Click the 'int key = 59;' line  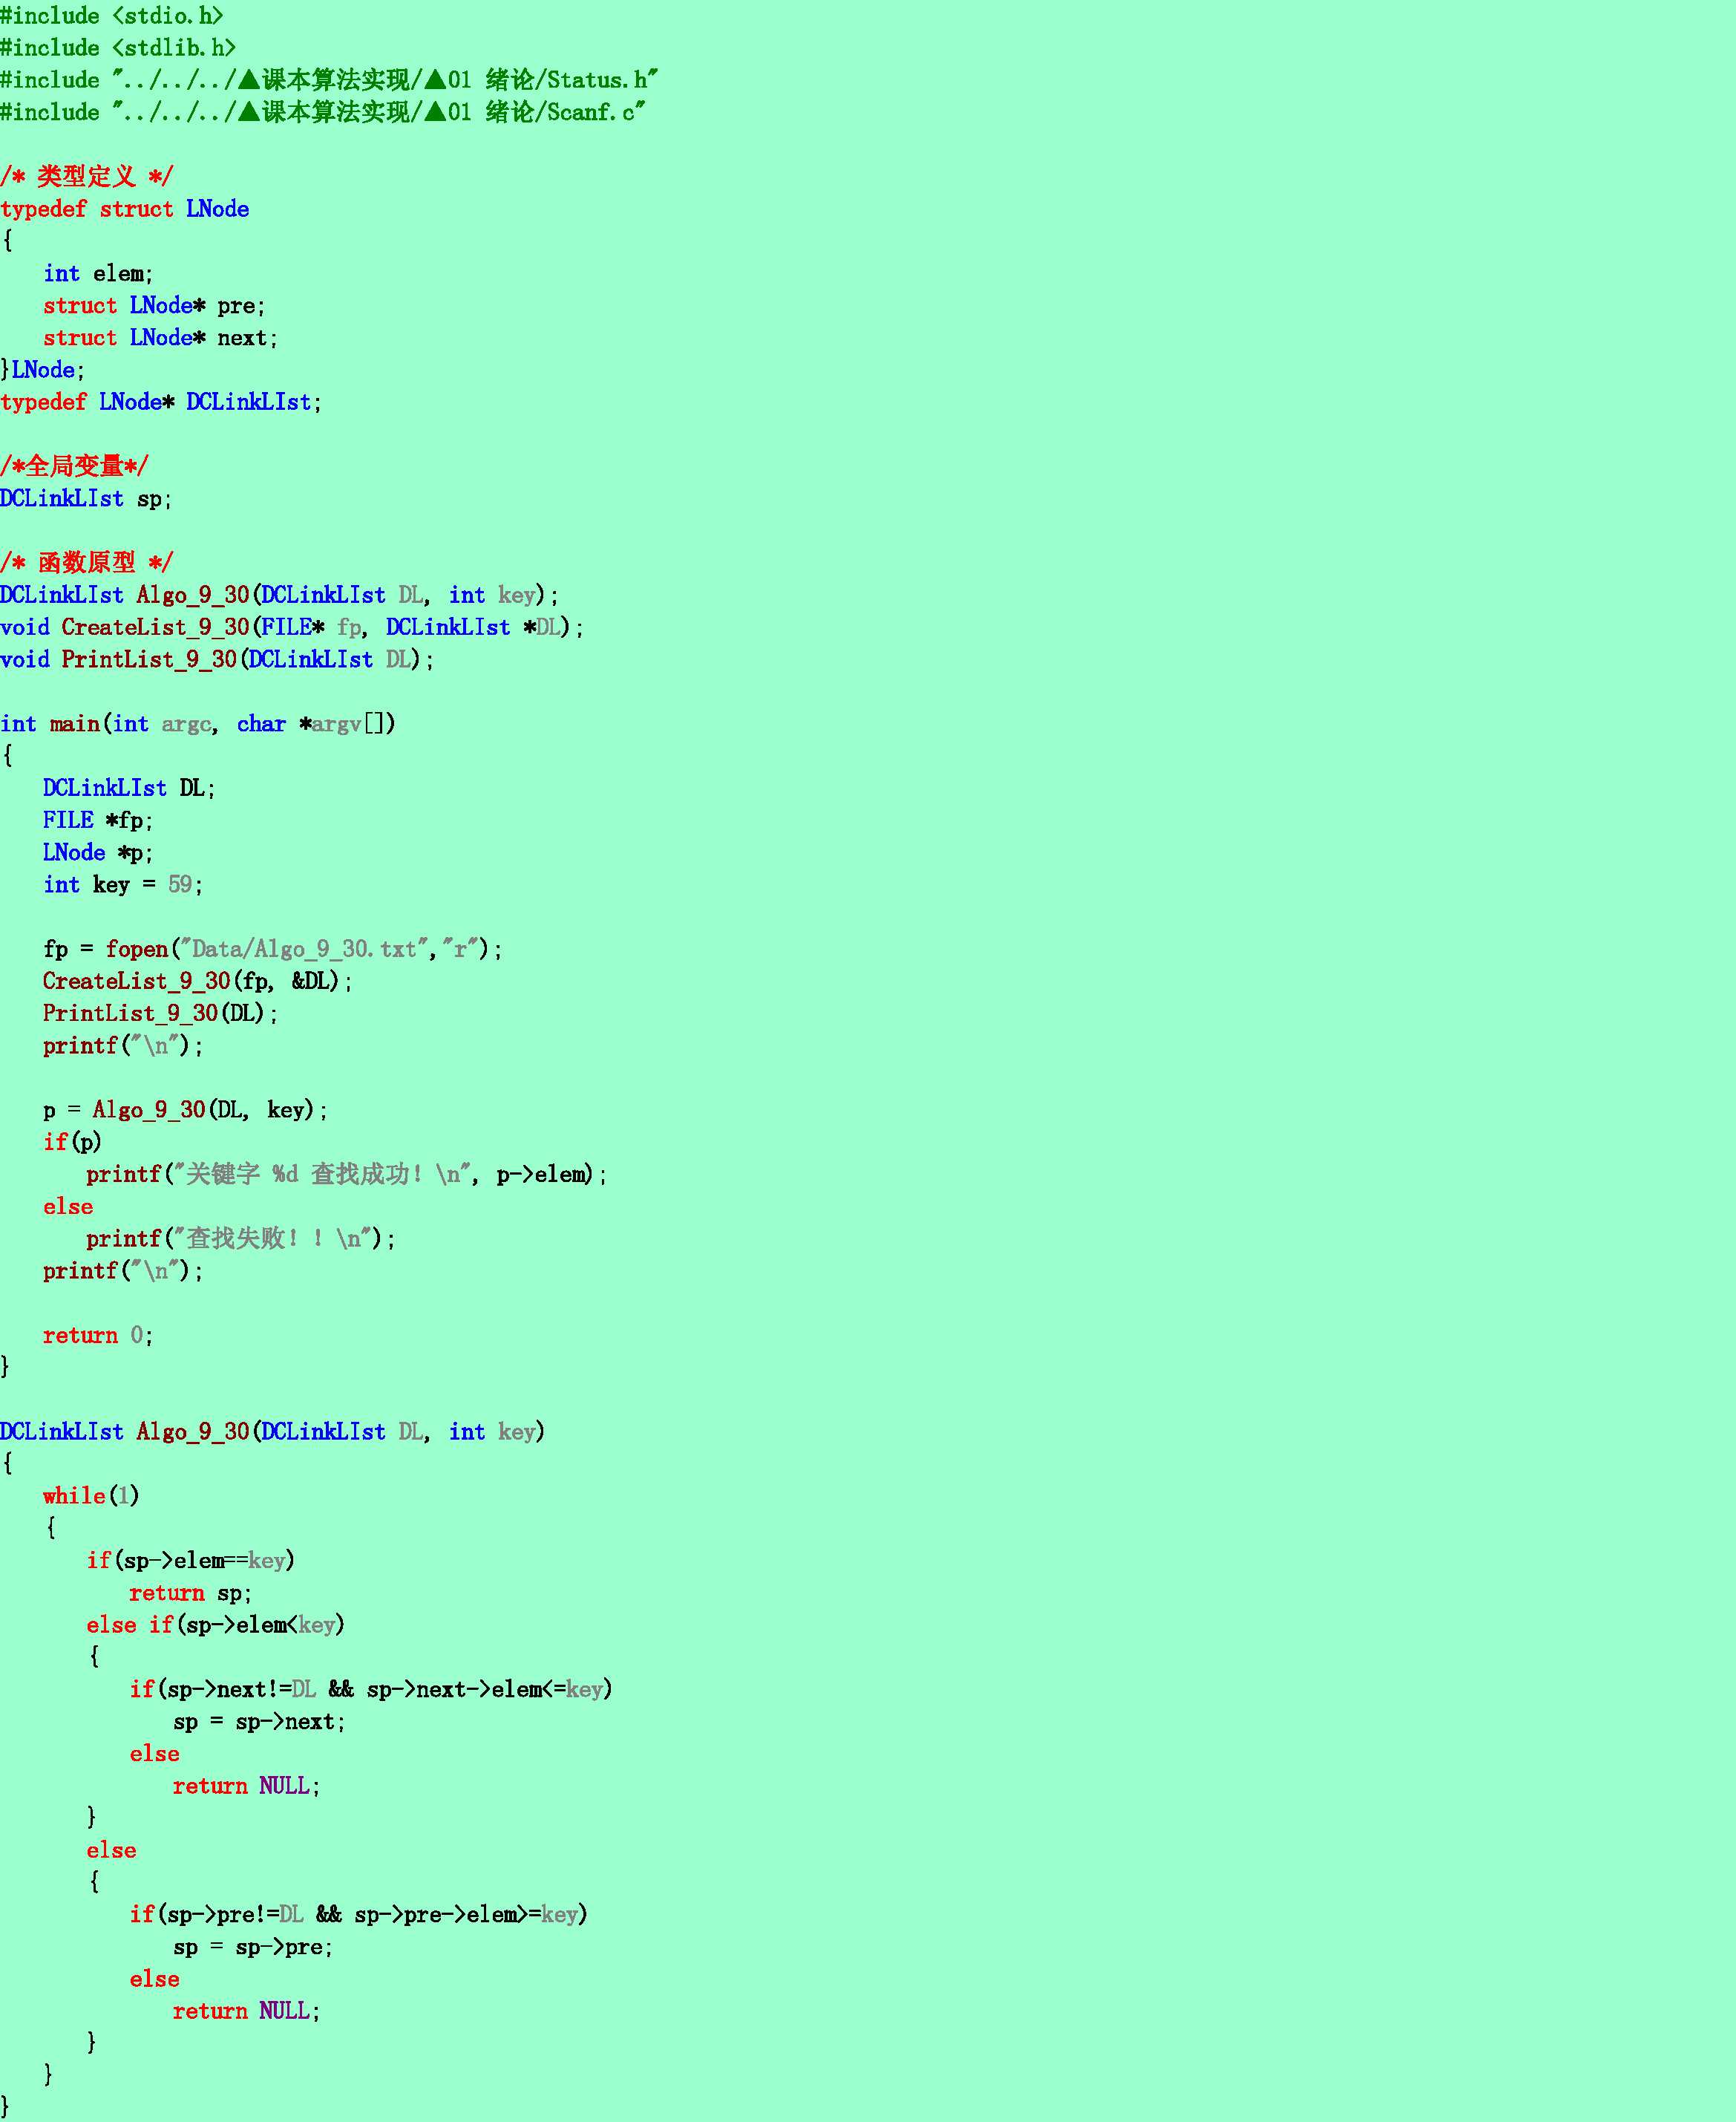(x=122, y=886)
